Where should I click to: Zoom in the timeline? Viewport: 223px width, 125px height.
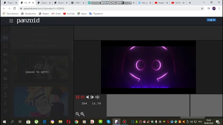[83, 114]
